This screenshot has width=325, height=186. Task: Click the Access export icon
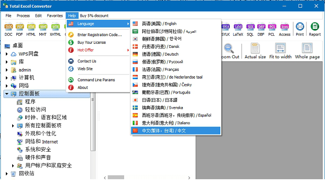click(284, 29)
